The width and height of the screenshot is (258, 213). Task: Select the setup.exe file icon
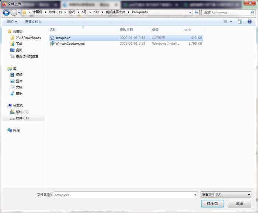[52, 38]
